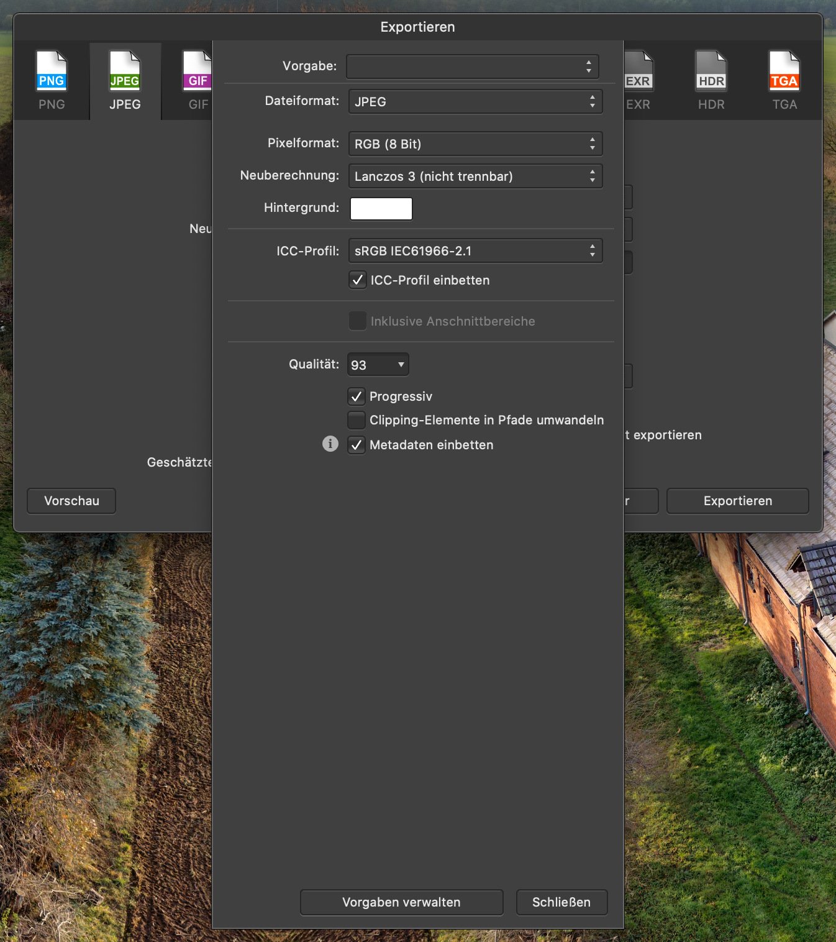Open the Pixelformat dropdown showing RGB (8 Bit)

pyautogui.click(x=475, y=144)
